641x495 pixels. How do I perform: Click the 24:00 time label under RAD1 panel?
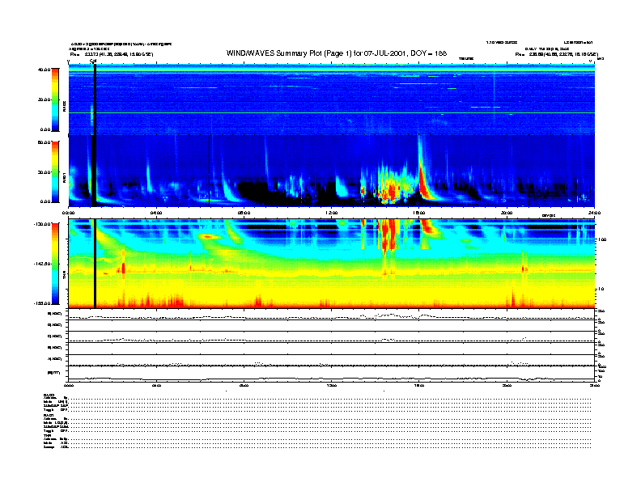(x=594, y=213)
